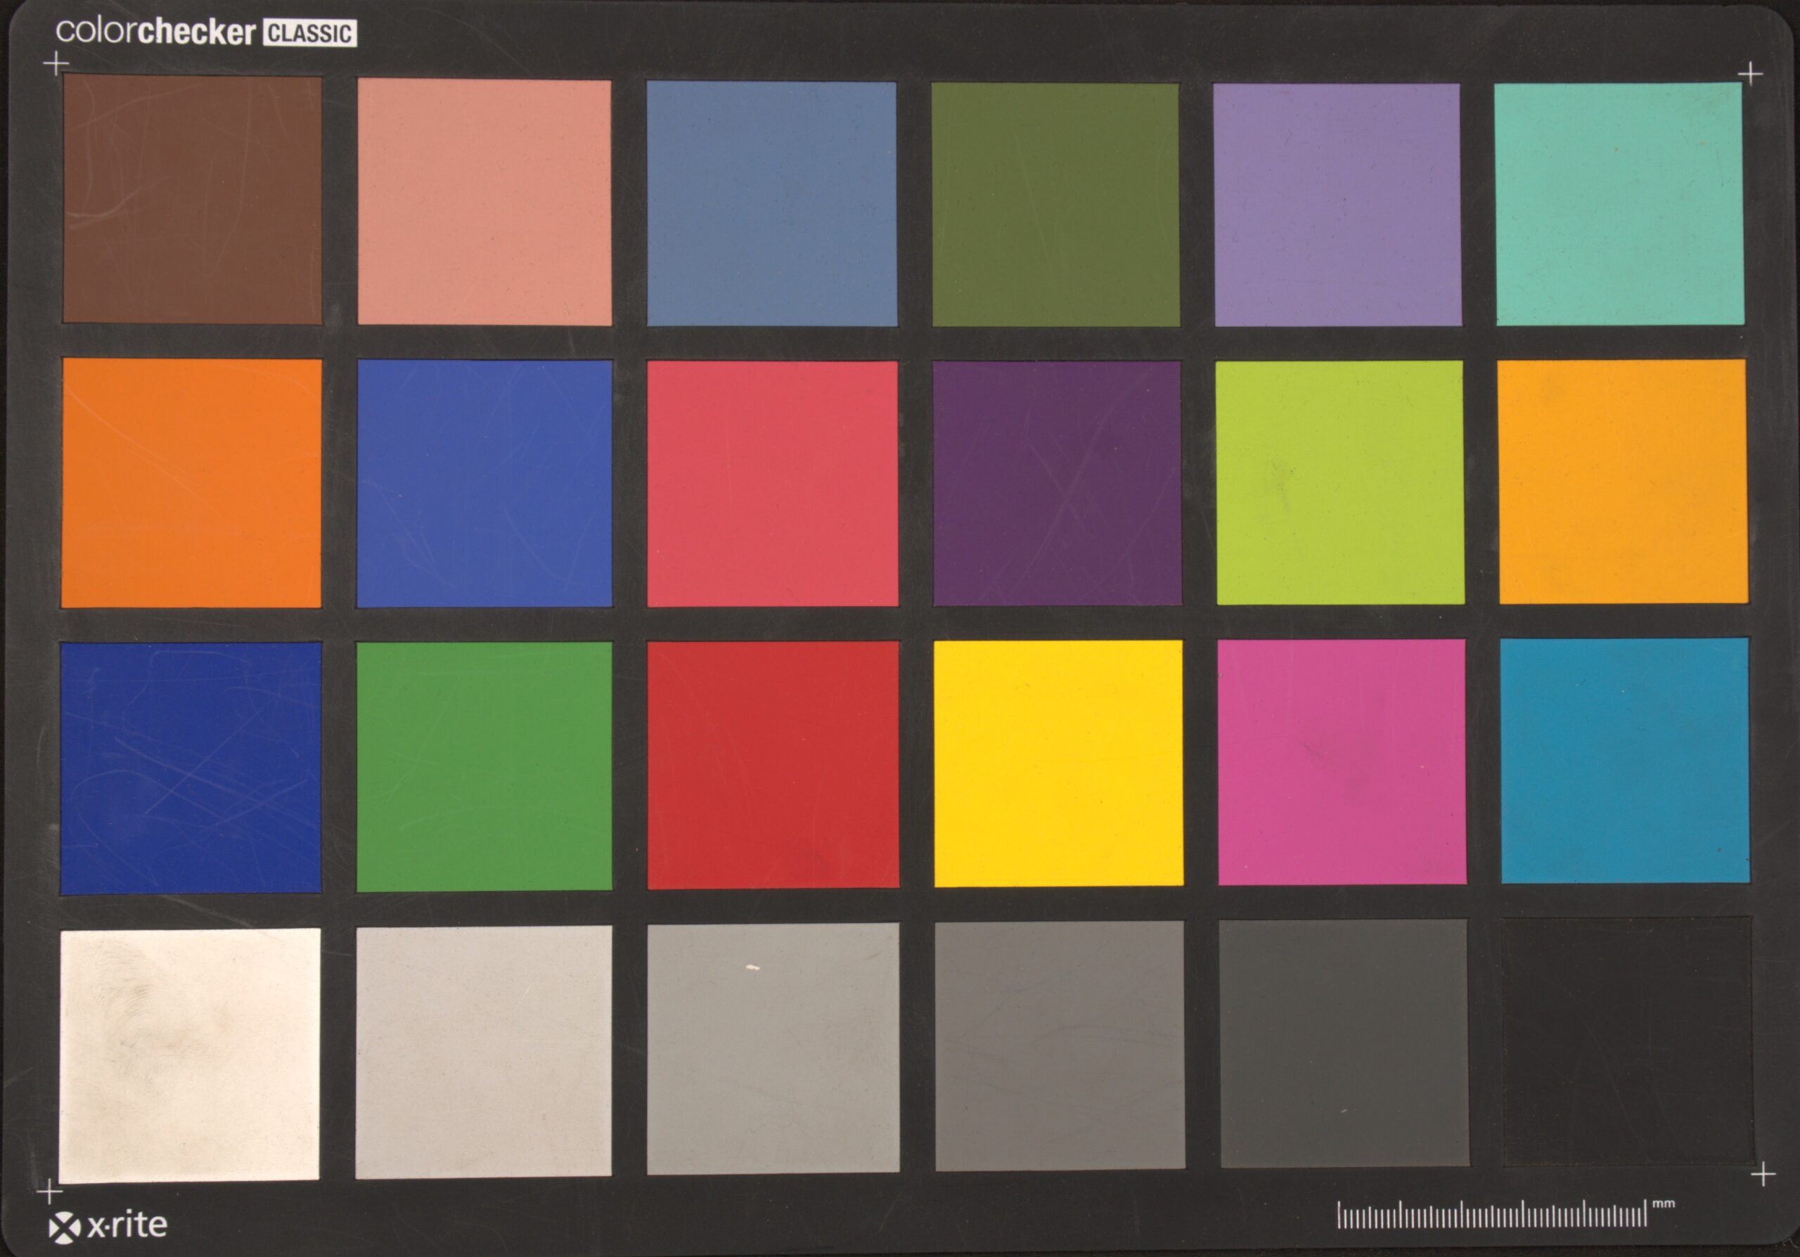Pick the dark purple swatch
1800x1257 pixels.
pos(1057,483)
